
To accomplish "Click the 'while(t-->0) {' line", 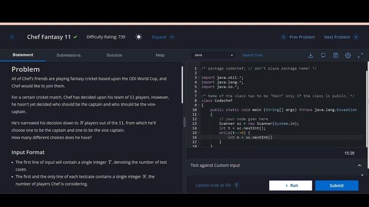I will 235,133.
